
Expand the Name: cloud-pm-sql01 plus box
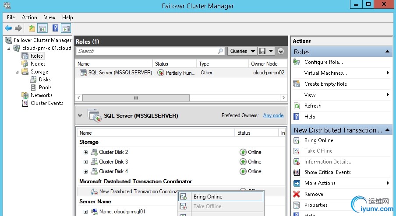85,212
